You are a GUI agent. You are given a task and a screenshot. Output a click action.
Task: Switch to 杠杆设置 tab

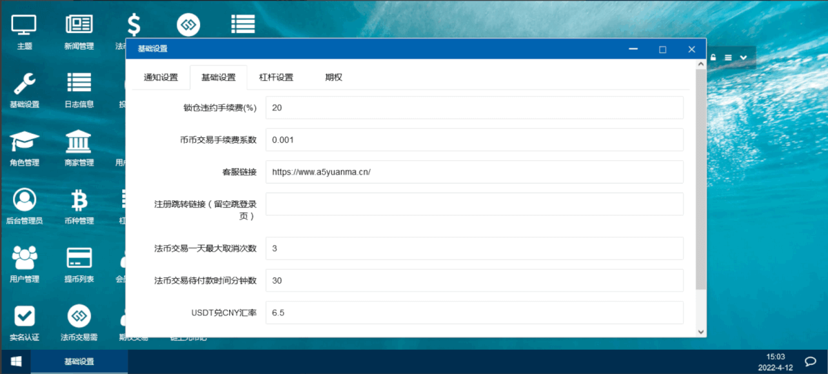276,77
